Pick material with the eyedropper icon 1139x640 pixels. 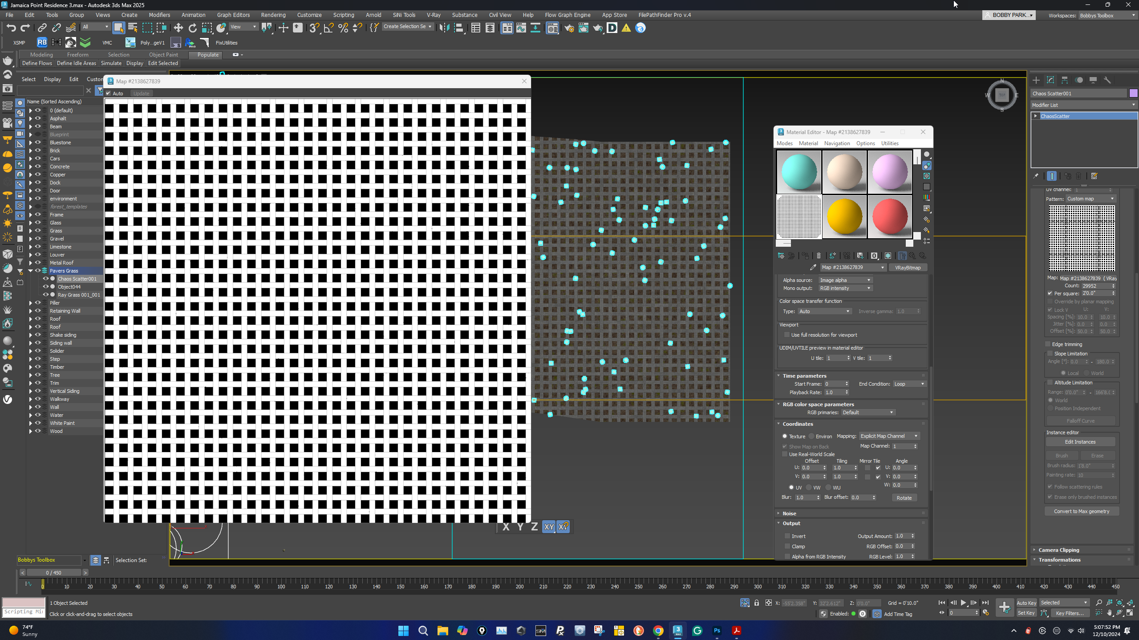pyautogui.click(x=813, y=268)
